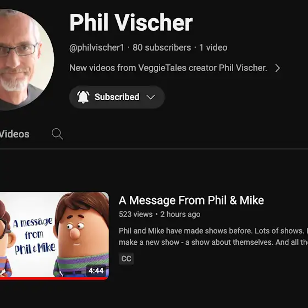This screenshot has height=308, width=308.
Task: Click the @philvischer1 channel handle
Action: (97, 47)
